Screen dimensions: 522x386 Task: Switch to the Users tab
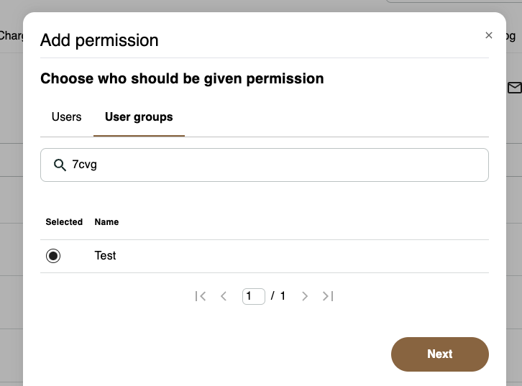click(67, 116)
